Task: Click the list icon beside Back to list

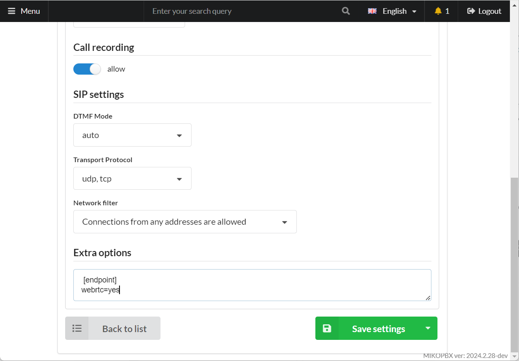Action: 77,329
